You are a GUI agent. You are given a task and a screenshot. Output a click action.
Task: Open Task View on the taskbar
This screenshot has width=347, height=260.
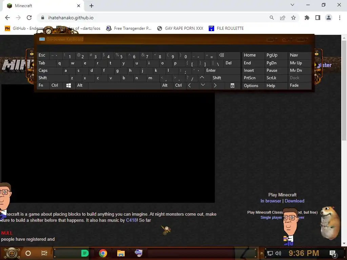44,253
